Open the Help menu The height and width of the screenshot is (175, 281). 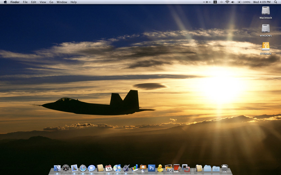pos(73,2)
